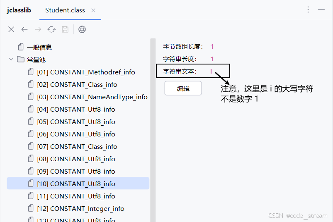Open the three-dot options menu
333x222 pixels.
(x=308, y=10)
